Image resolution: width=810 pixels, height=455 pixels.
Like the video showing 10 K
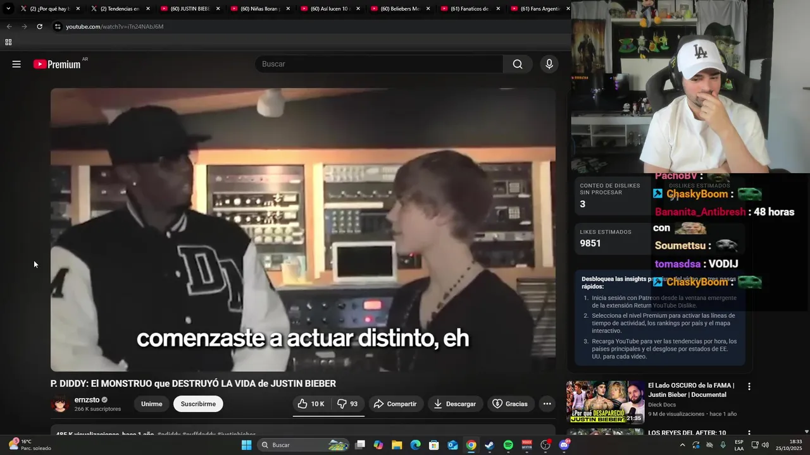(311, 404)
